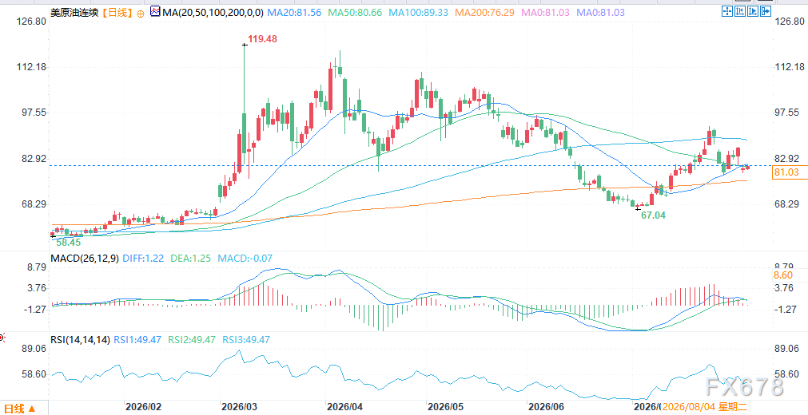808x415 pixels.
Task: Click the 119.48 high price marker
Action: pyautogui.click(x=262, y=38)
